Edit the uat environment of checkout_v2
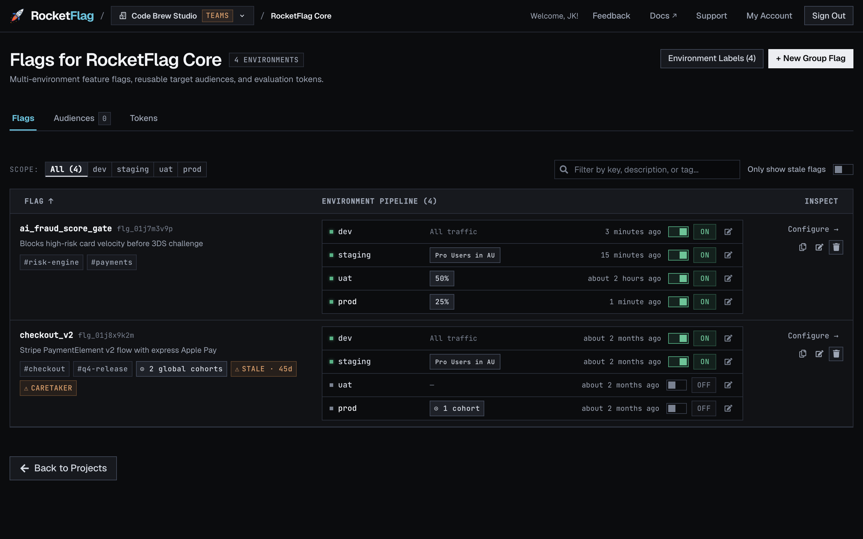 click(728, 385)
